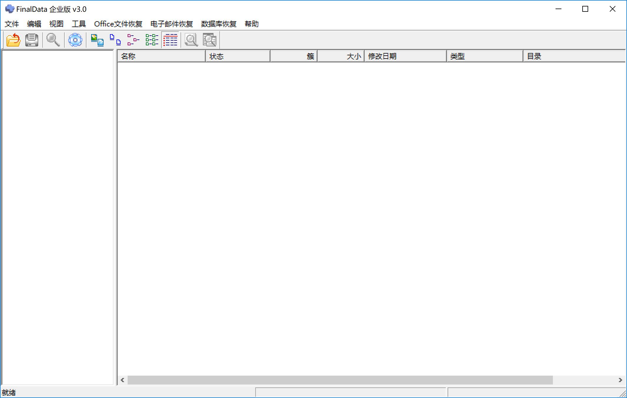627x398 pixels.
Task: Save the current scan results
Action: (x=32, y=40)
